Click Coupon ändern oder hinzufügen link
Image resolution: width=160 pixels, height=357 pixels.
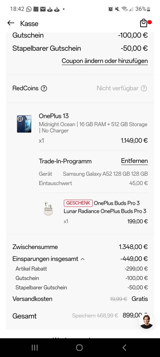click(x=105, y=61)
